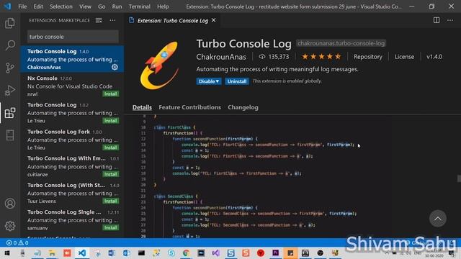Install the Turbo Console Log Fork extension

coord(110,147)
